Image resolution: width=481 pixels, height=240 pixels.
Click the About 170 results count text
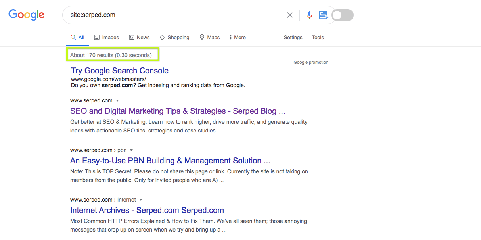[x=111, y=55]
